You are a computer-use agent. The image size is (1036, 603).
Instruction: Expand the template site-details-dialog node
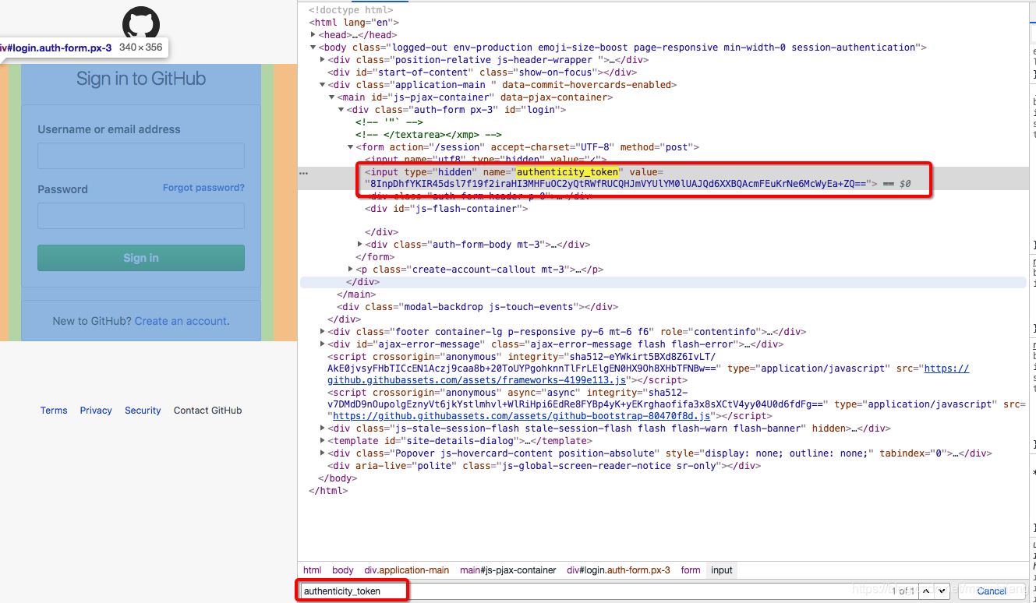(x=323, y=441)
